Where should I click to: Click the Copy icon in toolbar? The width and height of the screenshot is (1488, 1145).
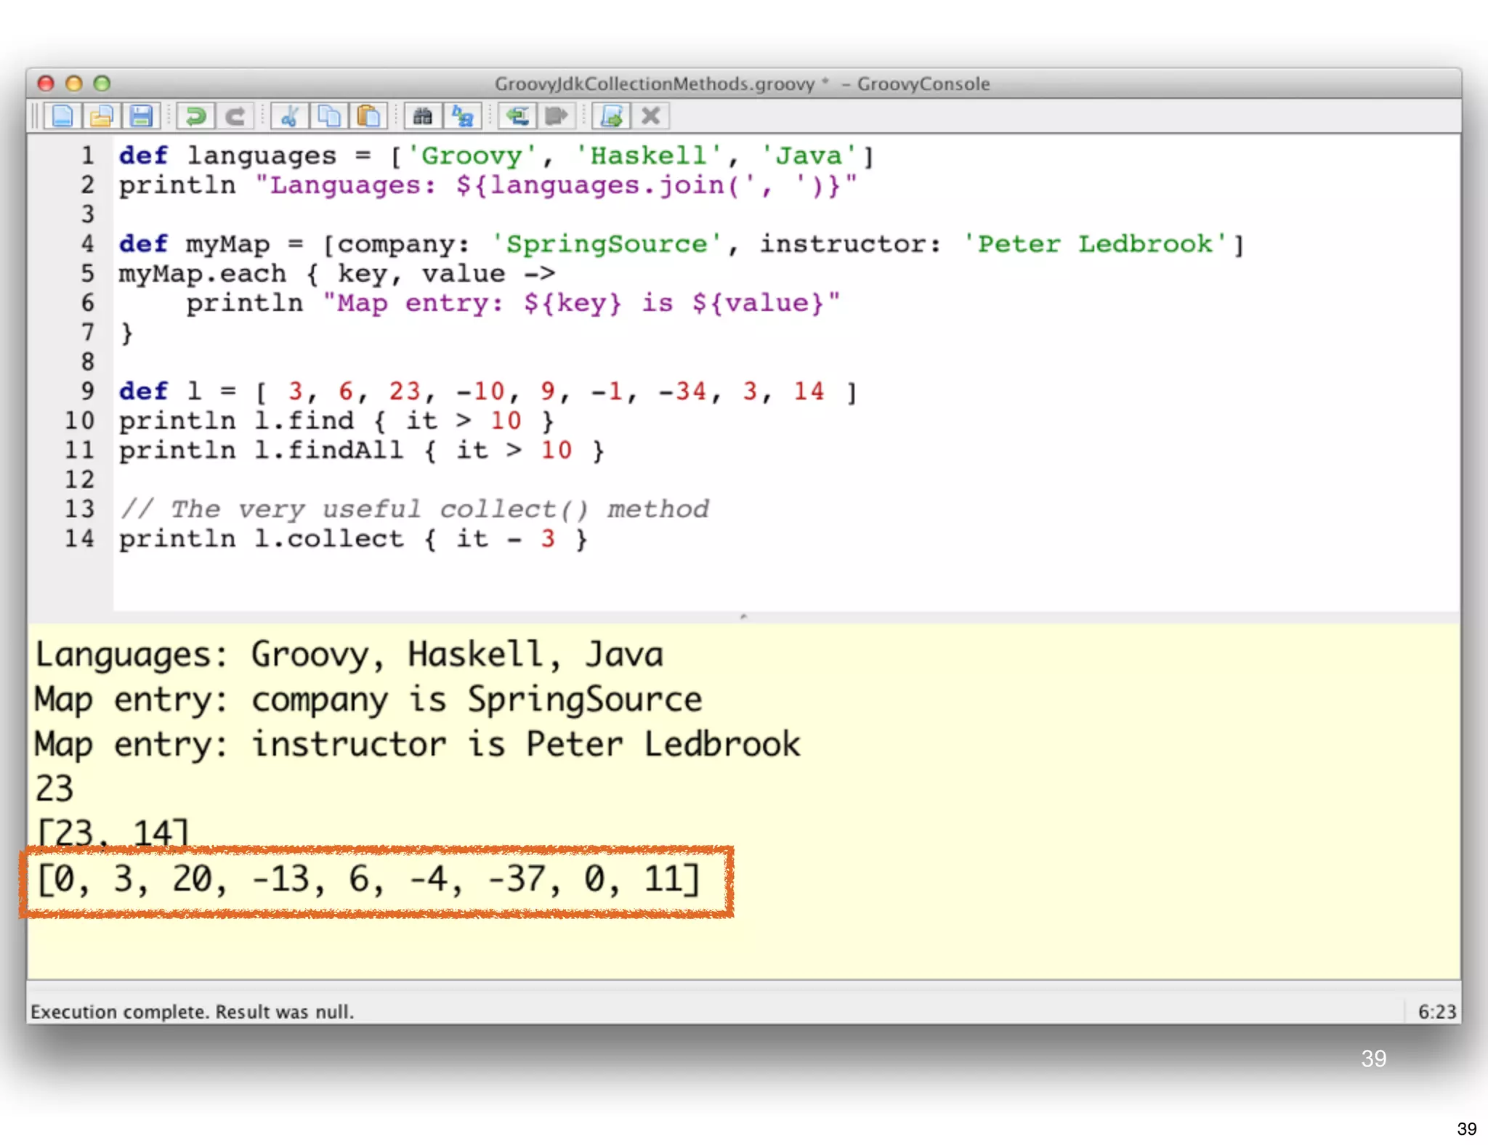329,116
